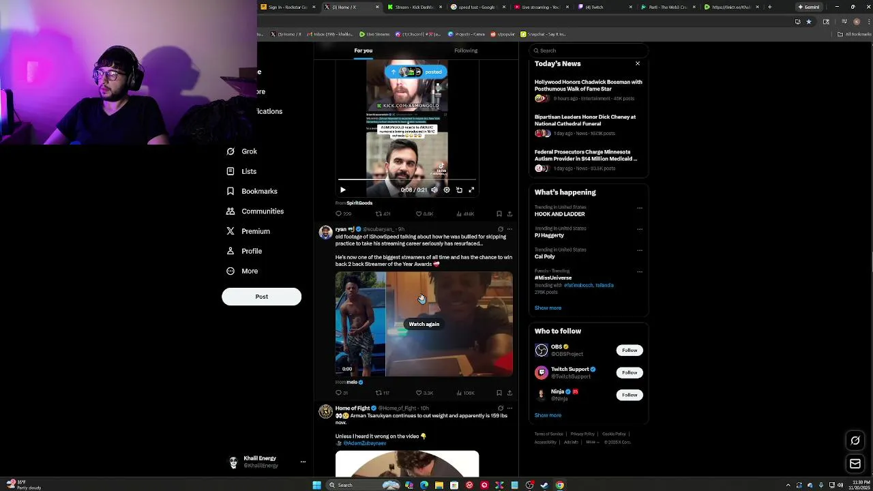Bookmark ryan's IShowSpeed post
873x491 pixels.
pyautogui.click(x=499, y=393)
